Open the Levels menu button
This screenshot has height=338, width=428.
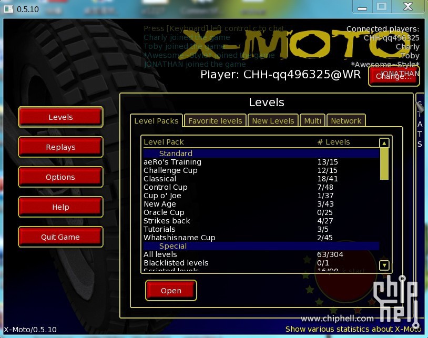click(x=60, y=117)
